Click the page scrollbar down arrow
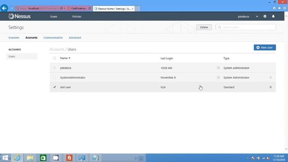 click(286, 149)
